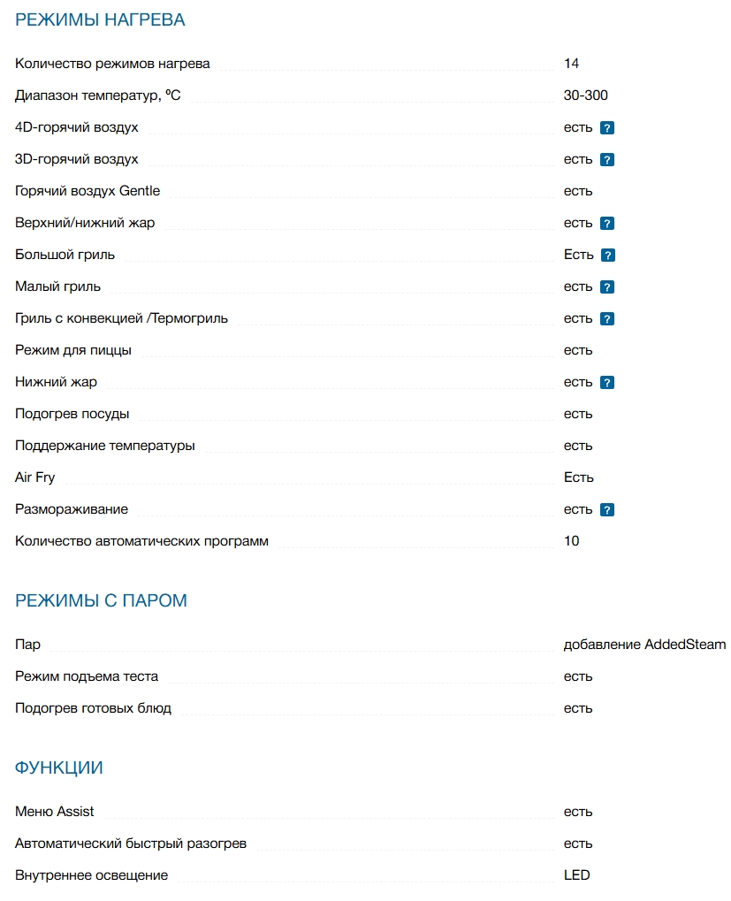Viewport: 731px width, 901px height.
Task: Select the Режим для пиццы label
Action: (73, 350)
